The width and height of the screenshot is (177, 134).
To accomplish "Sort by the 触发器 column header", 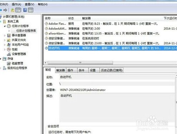I will point(121,18).
